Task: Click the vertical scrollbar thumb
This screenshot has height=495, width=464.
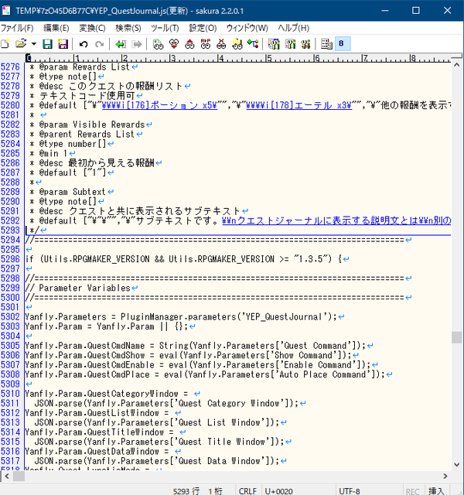Action: pyautogui.click(x=456, y=337)
